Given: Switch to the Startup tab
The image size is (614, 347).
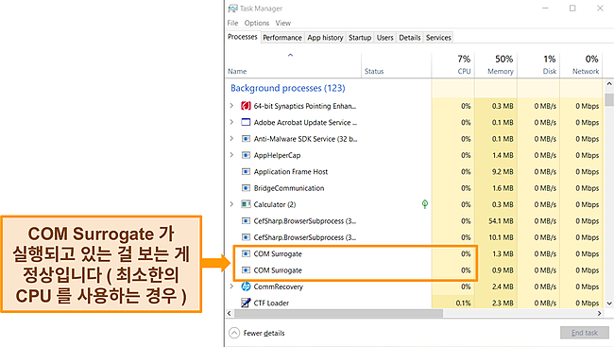Looking at the screenshot, I should click(360, 38).
